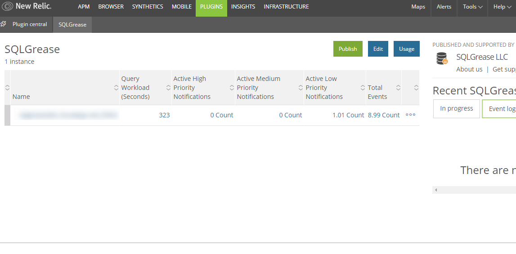This screenshot has height=254, width=516.
Task: Click the Name column header text
Action: 21,96
